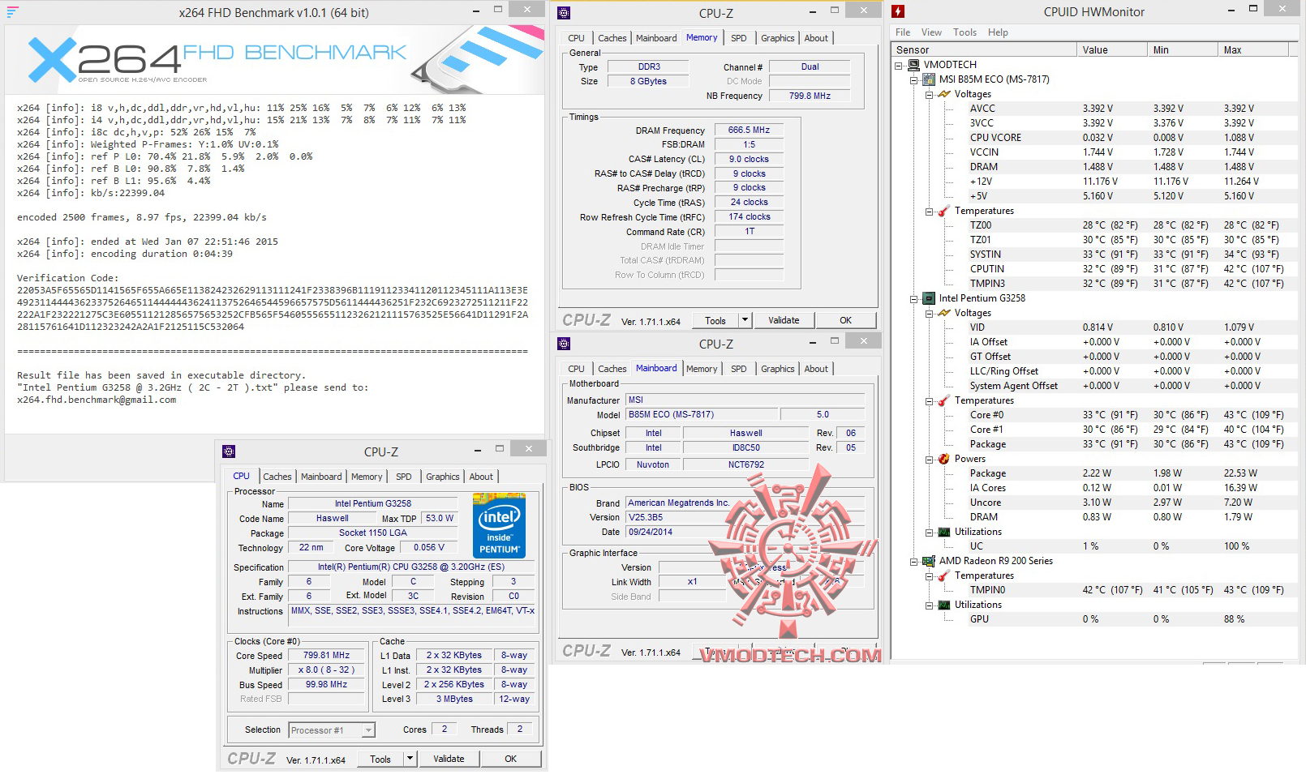The image size is (1306, 783).
Task: Click the Intel Pentium G3258 chip icon
Action: click(929, 298)
